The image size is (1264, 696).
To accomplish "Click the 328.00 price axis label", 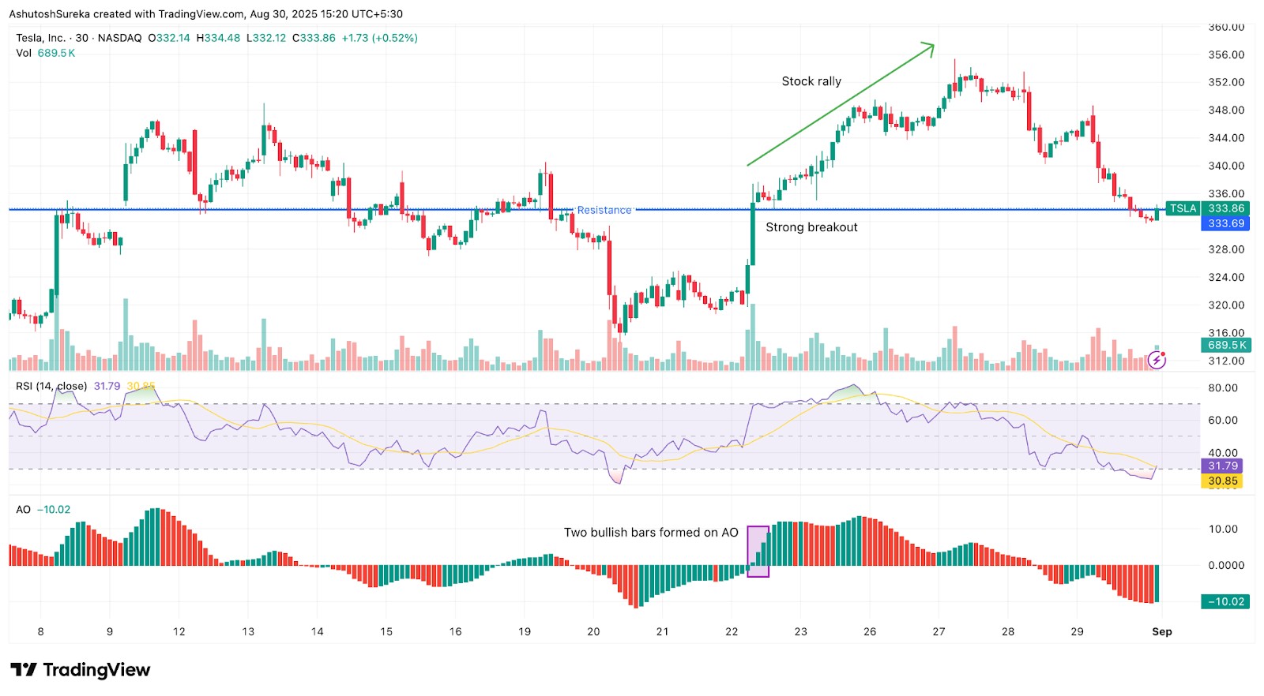I will pyautogui.click(x=1226, y=249).
